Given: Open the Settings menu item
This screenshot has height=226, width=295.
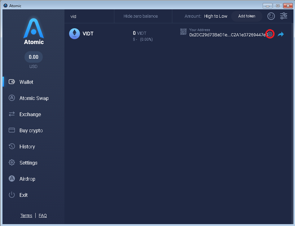Looking at the screenshot, I should [29, 163].
